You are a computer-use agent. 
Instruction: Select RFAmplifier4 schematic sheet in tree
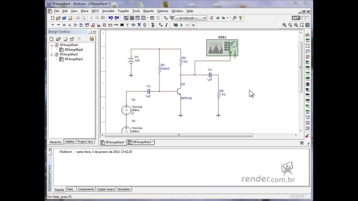[x=73, y=50]
